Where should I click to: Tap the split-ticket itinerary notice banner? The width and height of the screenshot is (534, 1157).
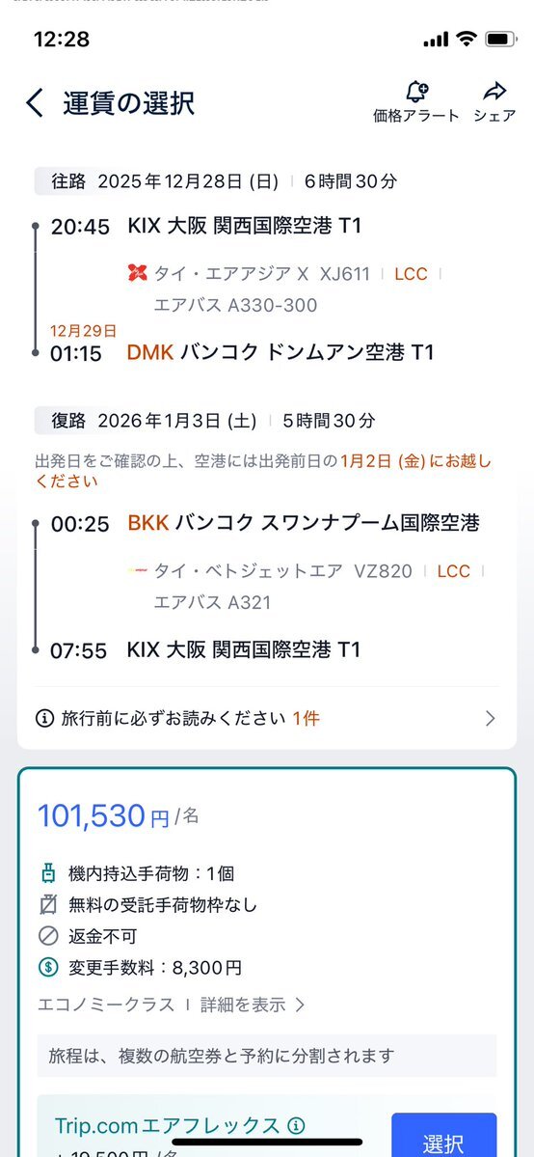point(267,1056)
